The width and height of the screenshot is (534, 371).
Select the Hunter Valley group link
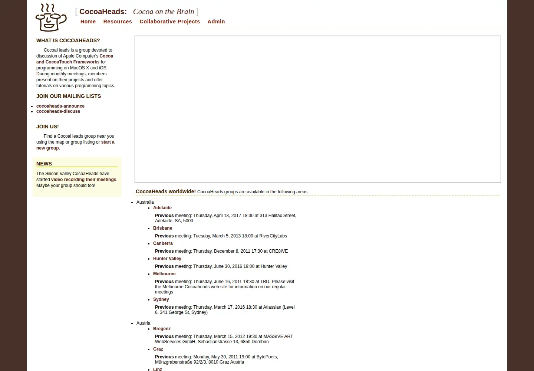[x=167, y=259]
